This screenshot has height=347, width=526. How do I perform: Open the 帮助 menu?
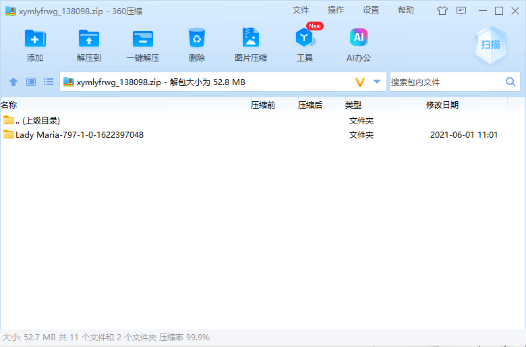tap(405, 10)
